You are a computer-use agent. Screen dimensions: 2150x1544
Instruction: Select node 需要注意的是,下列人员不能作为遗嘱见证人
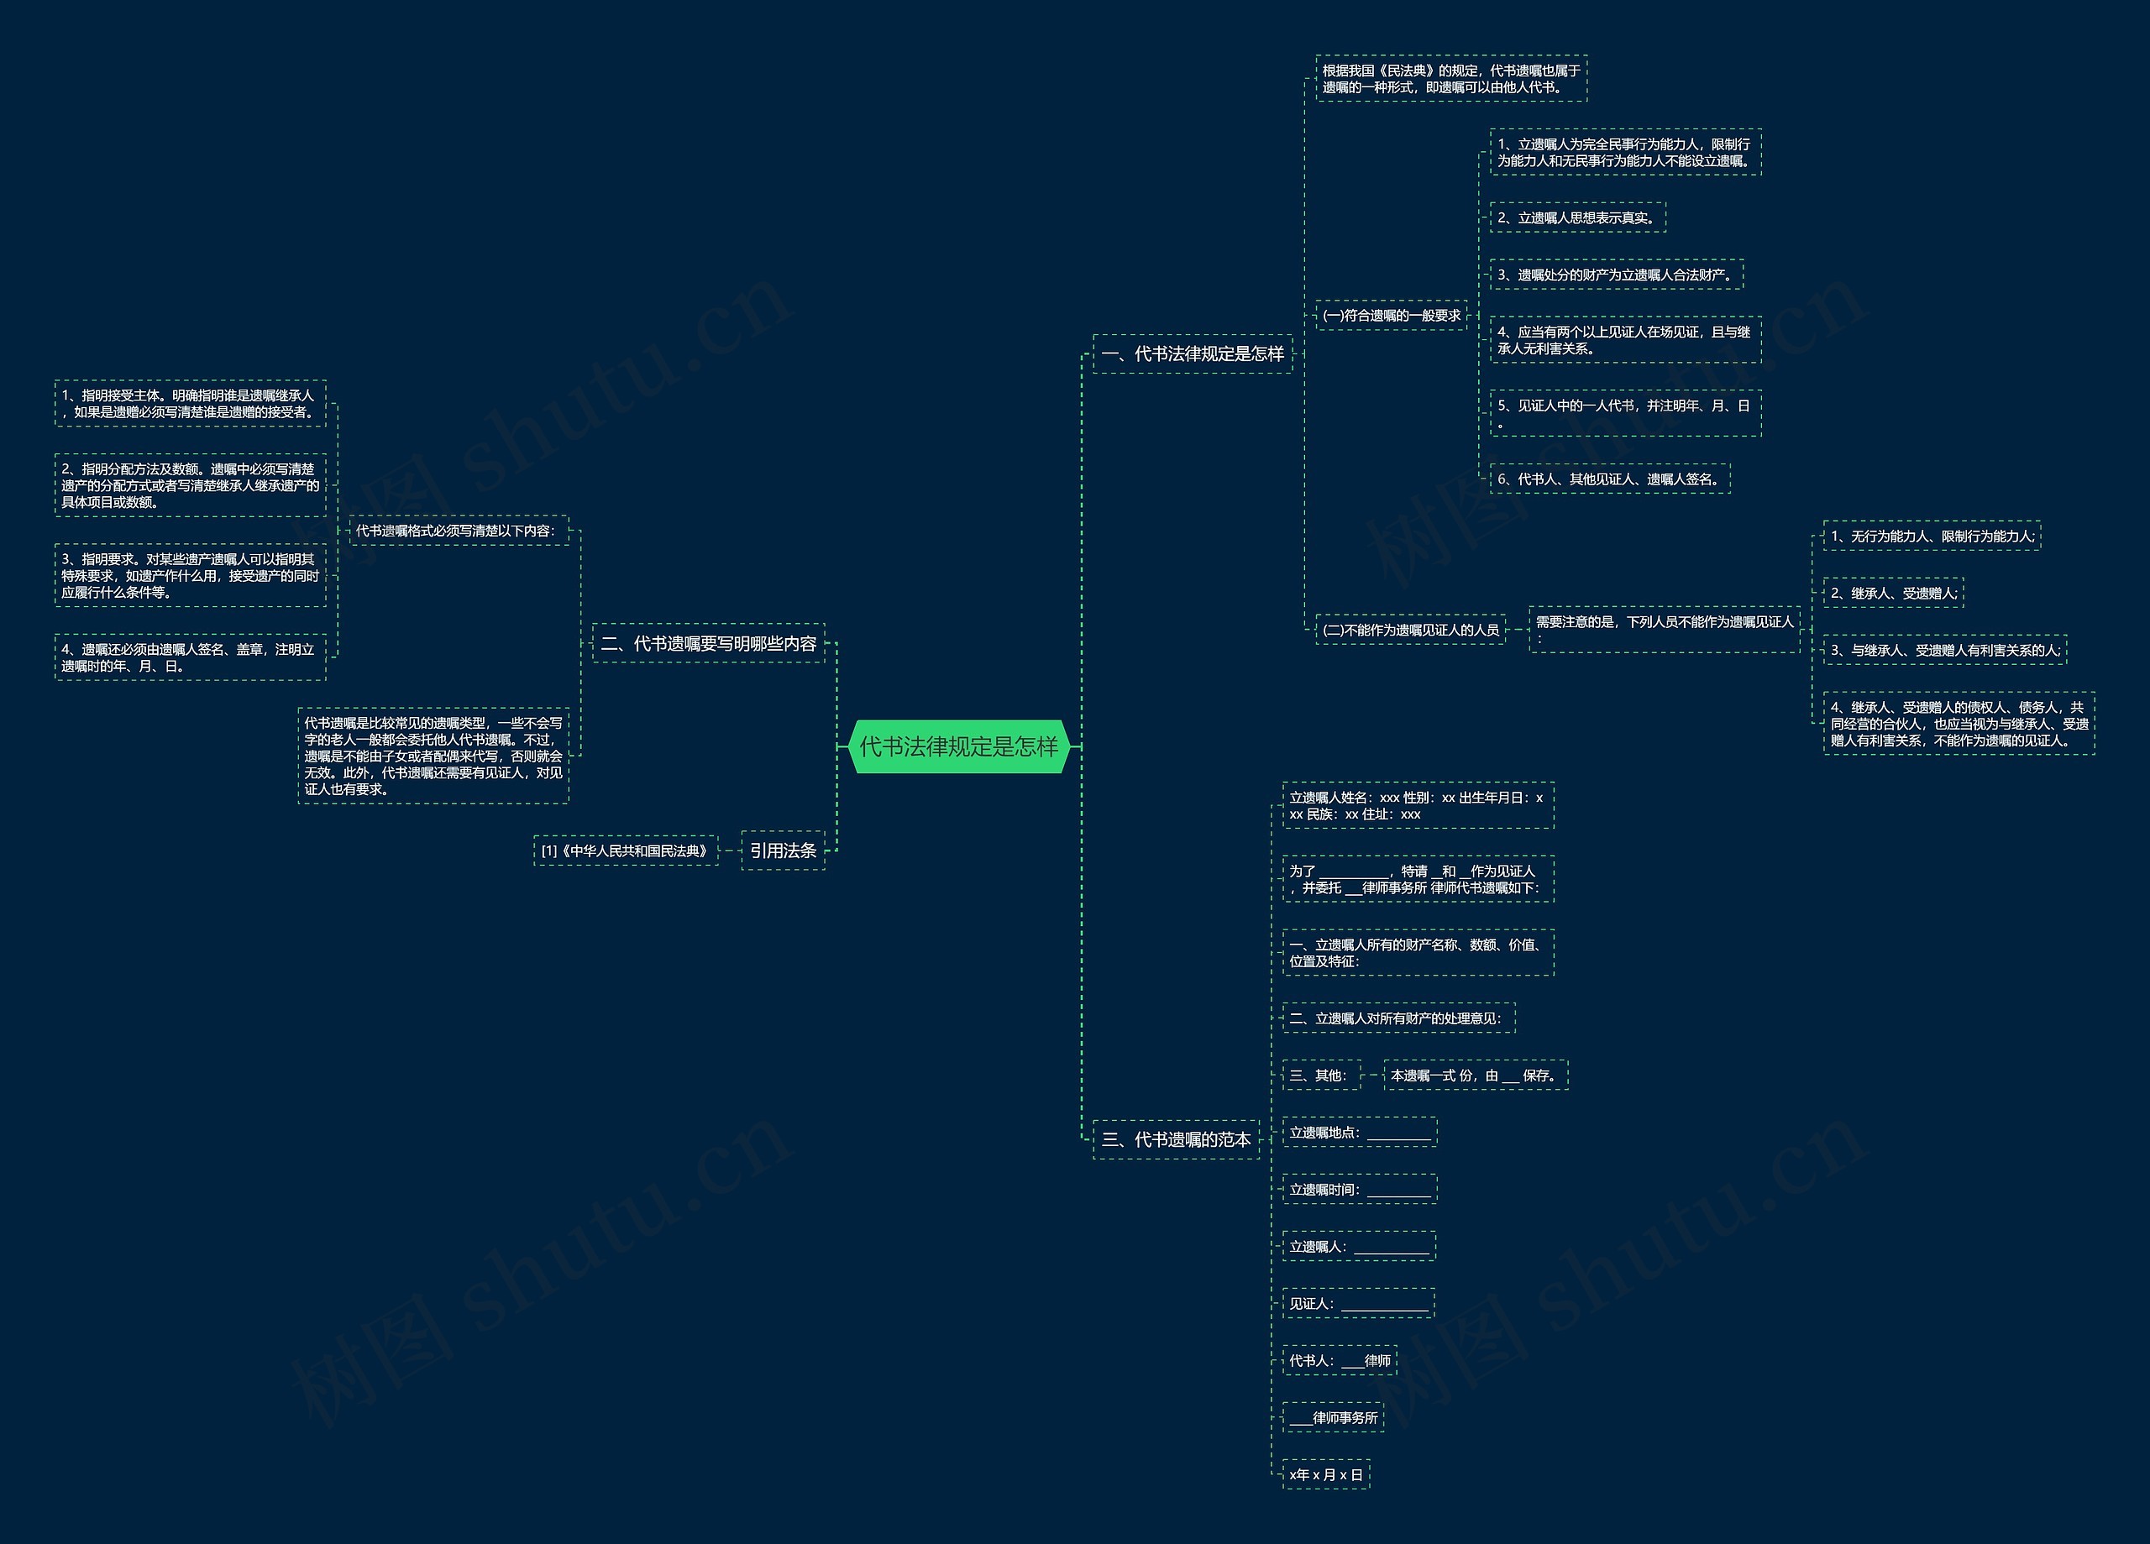pyautogui.click(x=1665, y=630)
